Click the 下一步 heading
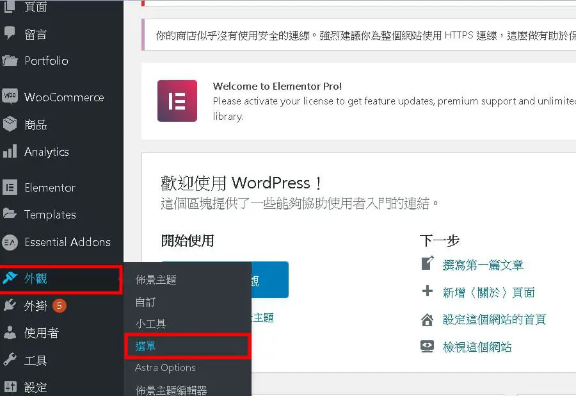Screen dimensions: 576x396 [x=440, y=240]
